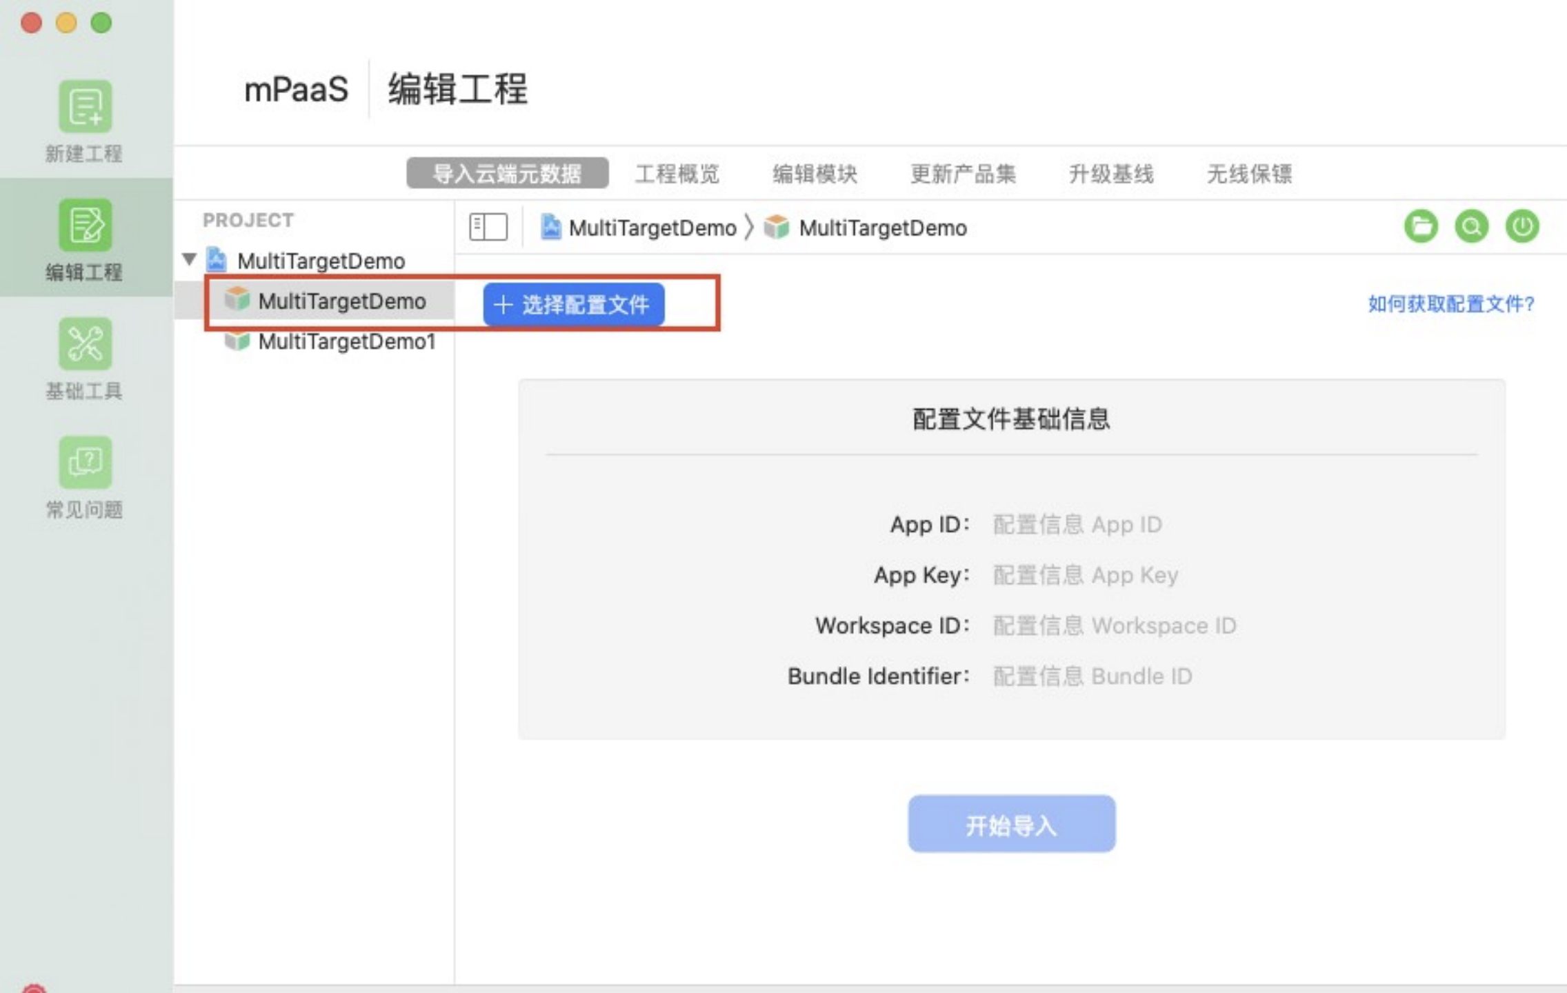Select MultiTargetDemo1 in the project tree
The height and width of the screenshot is (993, 1567).
coord(345,341)
